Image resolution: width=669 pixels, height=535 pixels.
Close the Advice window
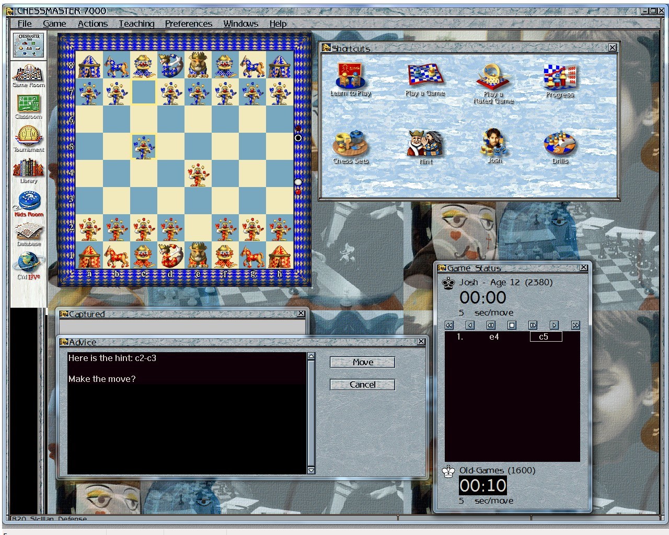coord(421,341)
